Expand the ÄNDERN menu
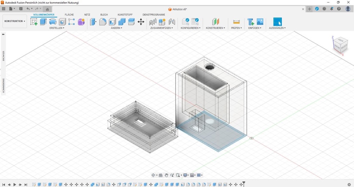 (116, 28)
